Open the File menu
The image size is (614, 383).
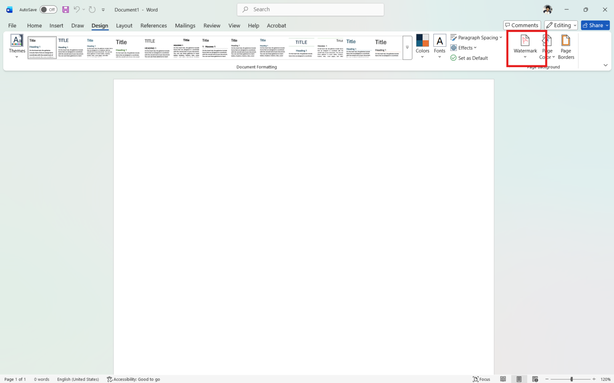[12, 26]
